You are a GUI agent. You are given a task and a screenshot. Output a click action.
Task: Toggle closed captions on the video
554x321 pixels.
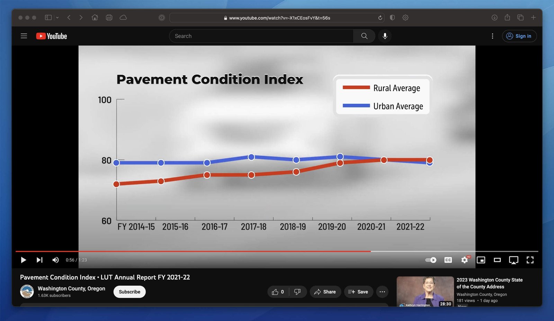[448, 260]
